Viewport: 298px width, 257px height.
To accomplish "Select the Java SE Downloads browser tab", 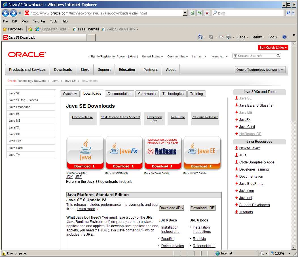I will [x=45, y=38].
